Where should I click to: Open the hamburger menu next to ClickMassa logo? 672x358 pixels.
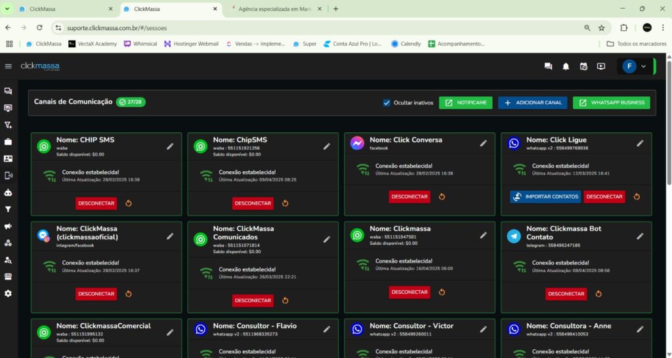[8, 66]
